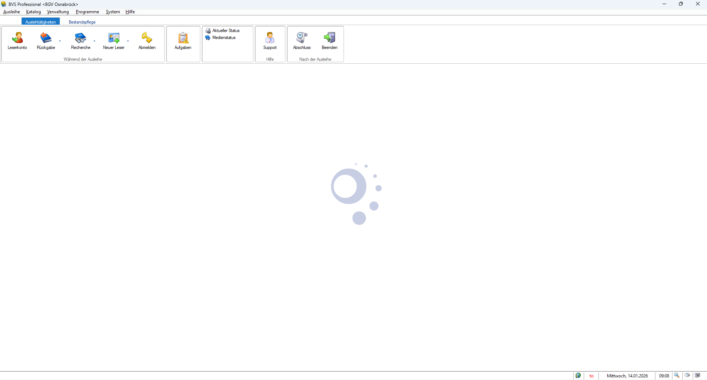Open the Verwaltung menu
707x380 pixels.
point(58,12)
